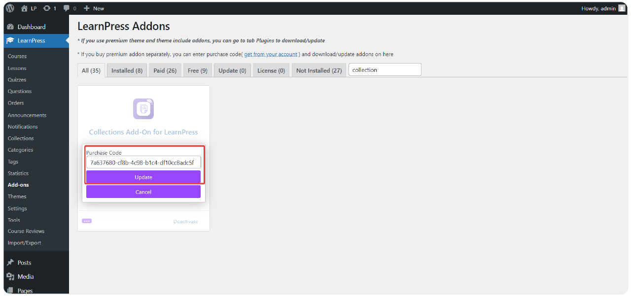The width and height of the screenshot is (631, 296).
Task: Open 'get from your account' link
Action: (x=271, y=54)
